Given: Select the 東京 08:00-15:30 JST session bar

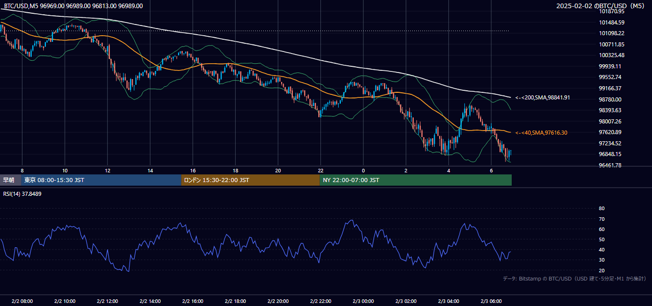Looking at the screenshot, I should click(102, 180).
